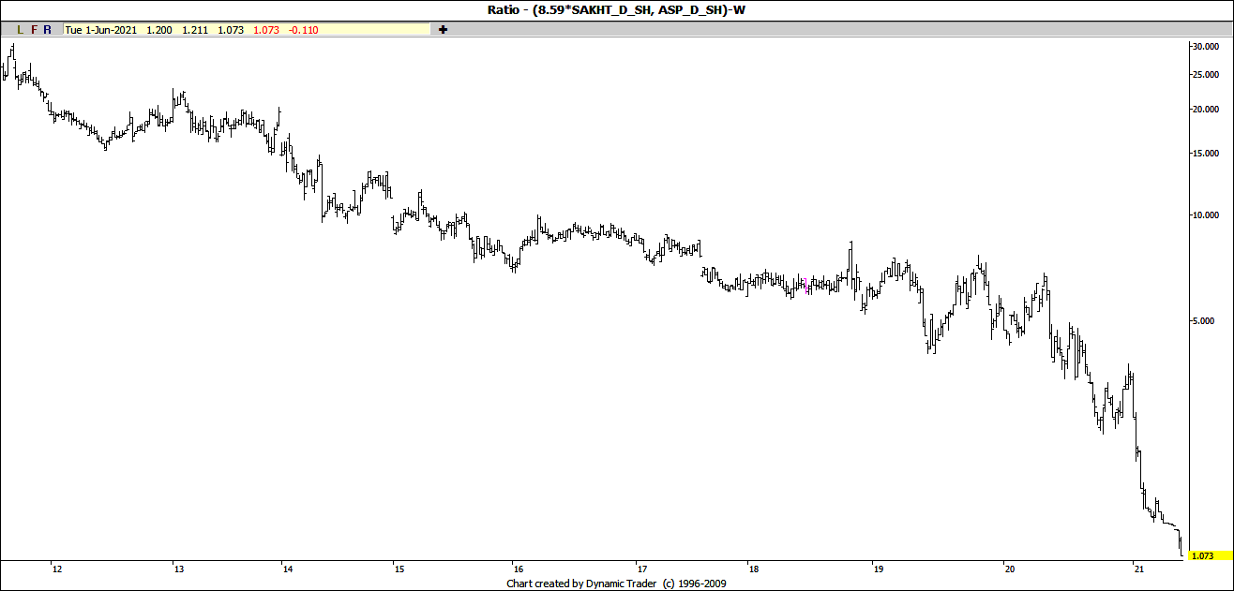The width and height of the screenshot is (1234, 591).
Task: Click year 16 on the time axis
Action: (517, 569)
